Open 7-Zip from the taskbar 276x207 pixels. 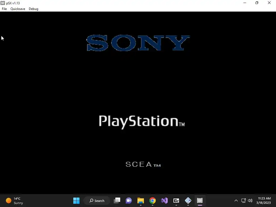click(176, 201)
